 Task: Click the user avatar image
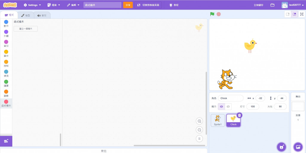click(x=284, y=5)
